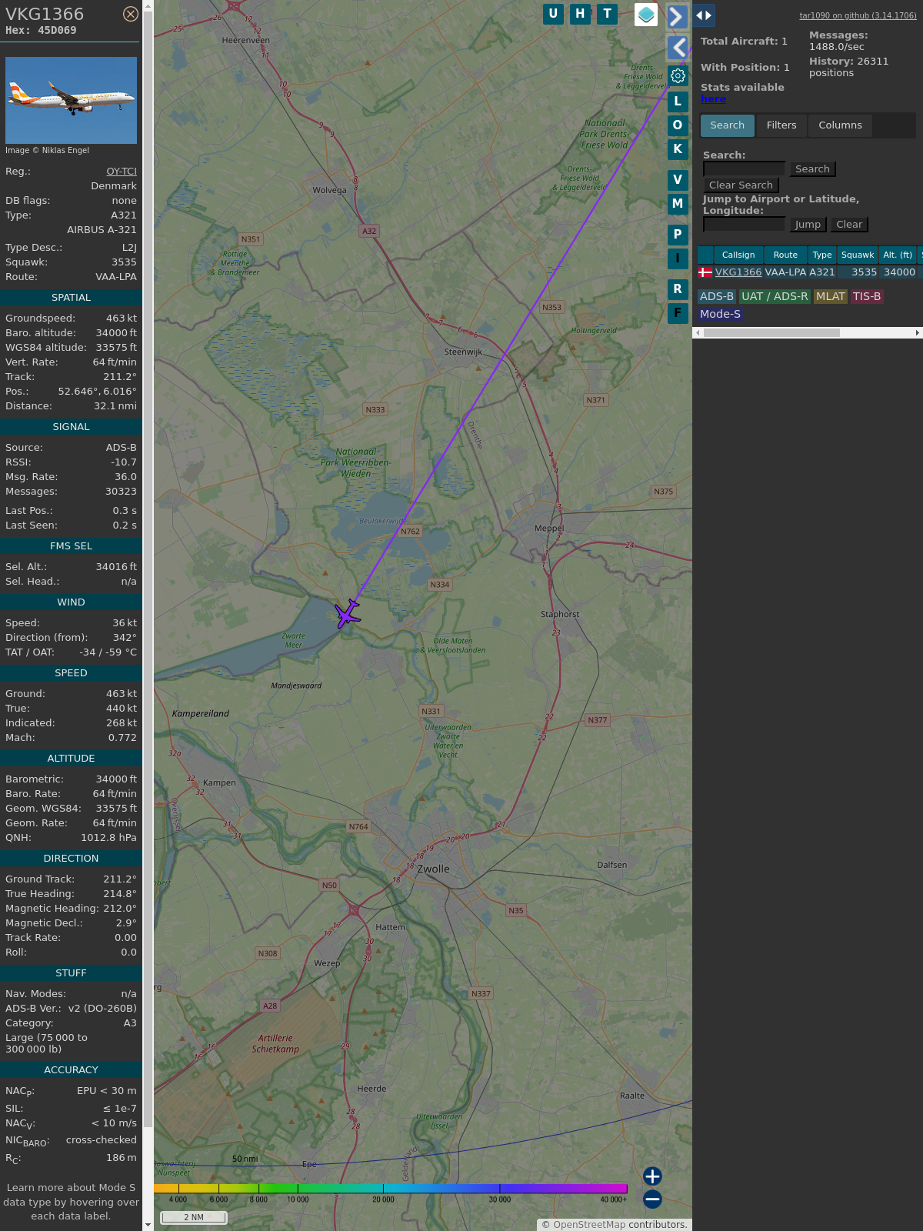Open the map layer switcher icon
This screenshot has height=1231, width=923.
(x=646, y=14)
